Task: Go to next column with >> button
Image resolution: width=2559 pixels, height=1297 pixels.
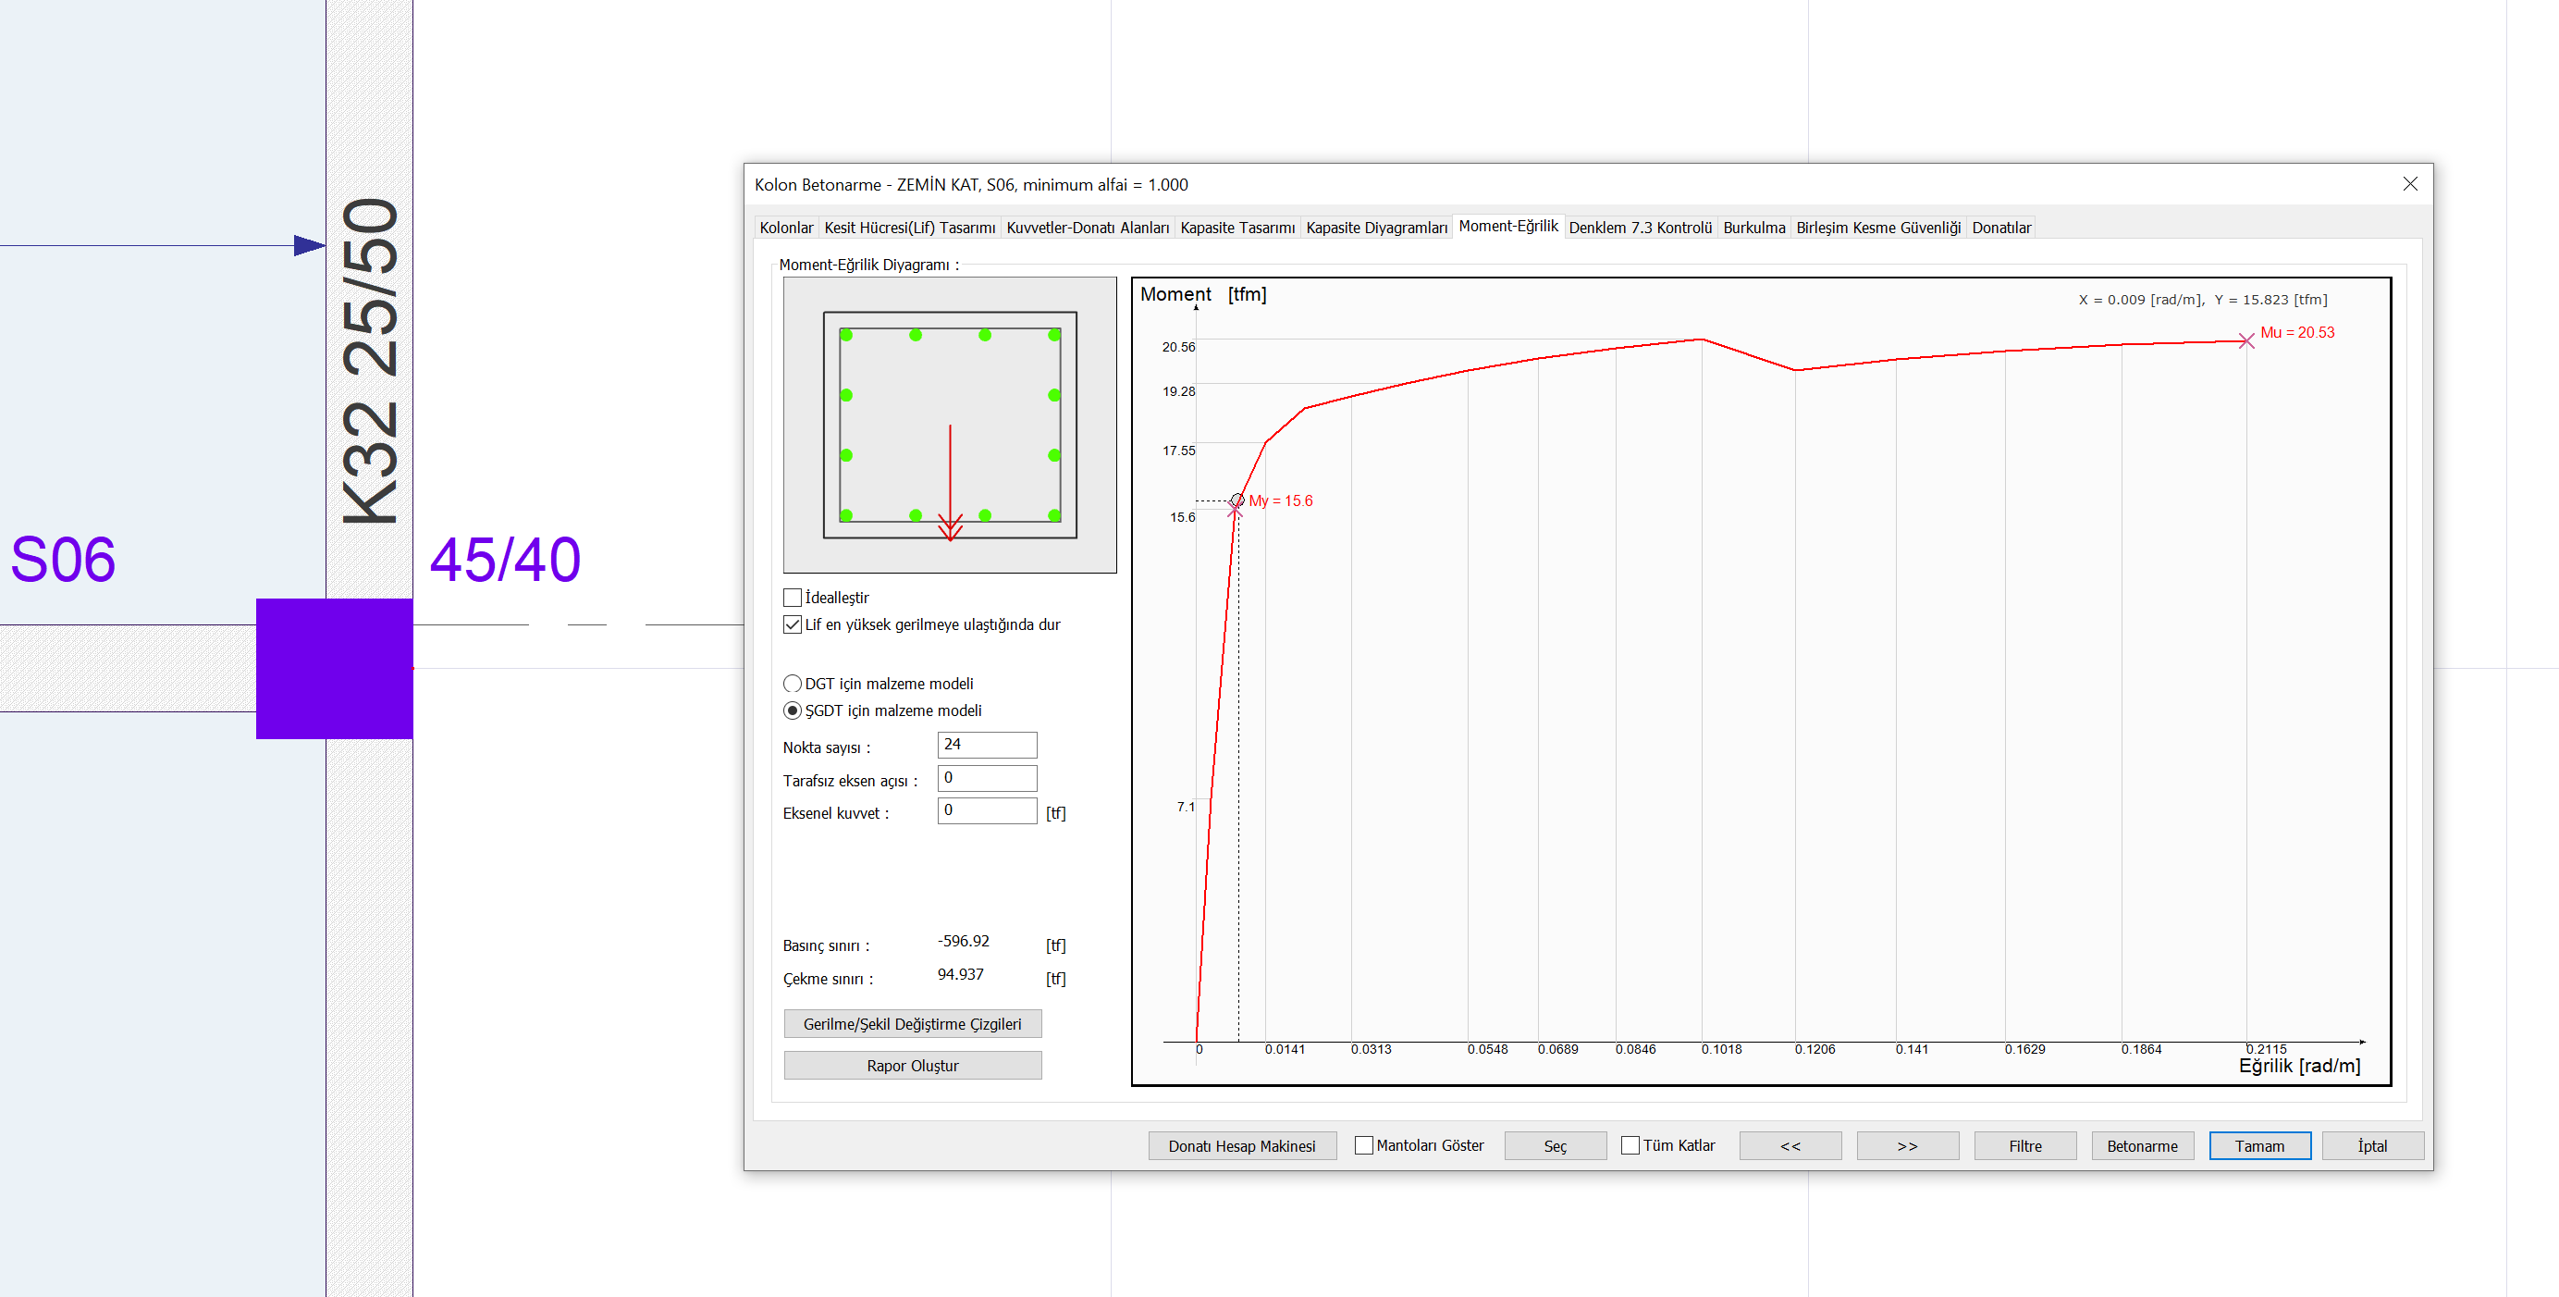Action: coord(1906,1146)
